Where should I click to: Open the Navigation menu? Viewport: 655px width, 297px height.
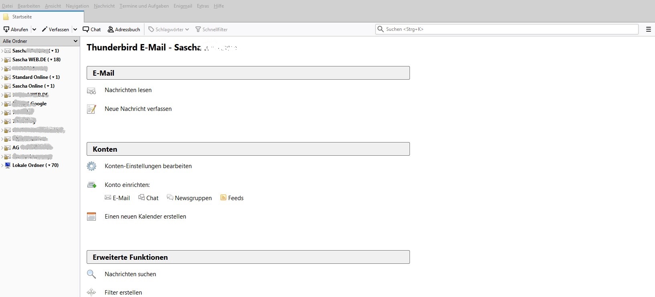77,6
